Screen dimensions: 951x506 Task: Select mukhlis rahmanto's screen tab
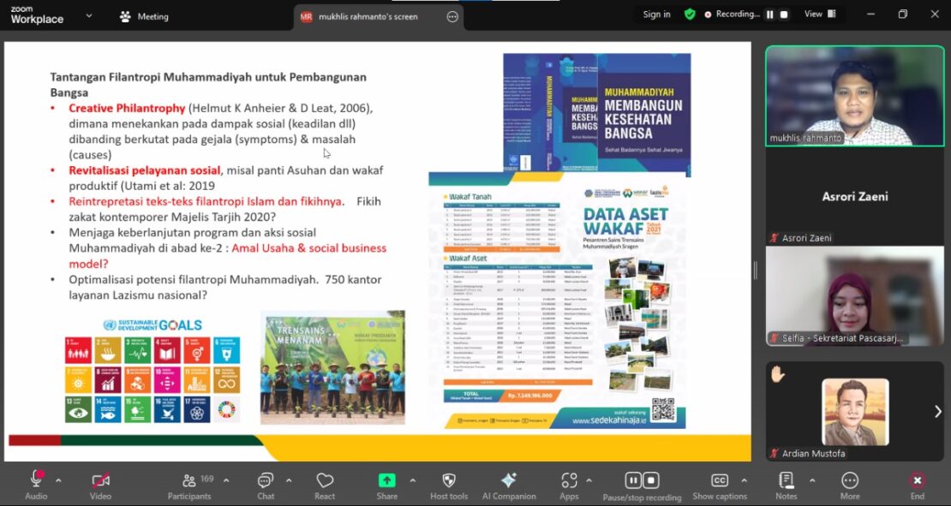click(x=368, y=16)
